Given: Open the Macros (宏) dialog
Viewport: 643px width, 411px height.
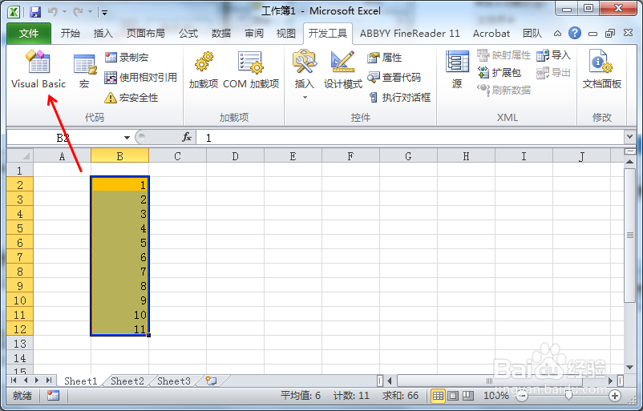Looking at the screenshot, I should tap(85, 71).
